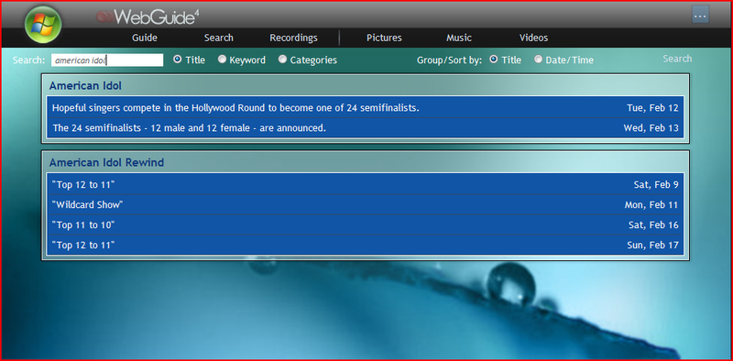Select the Hollywood Round episode row

coord(365,107)
